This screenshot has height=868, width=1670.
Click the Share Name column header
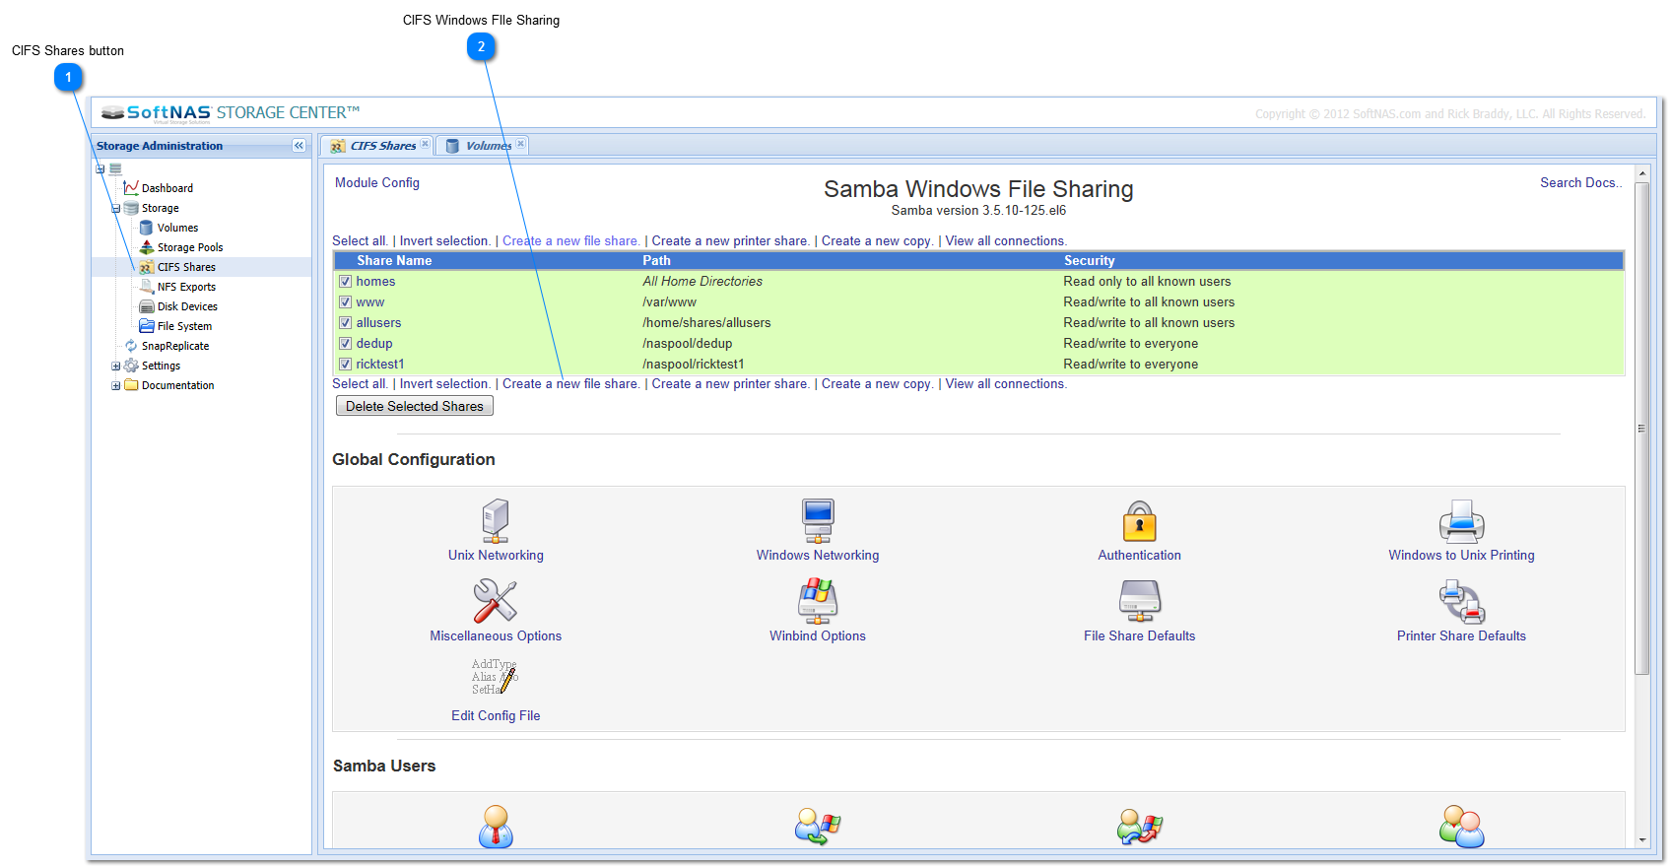[394, 261]
